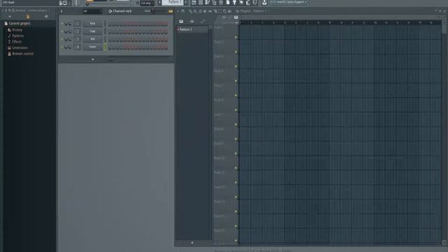Toggle the Snare channel selector light

pyautogui.click(x=105, y=47)
